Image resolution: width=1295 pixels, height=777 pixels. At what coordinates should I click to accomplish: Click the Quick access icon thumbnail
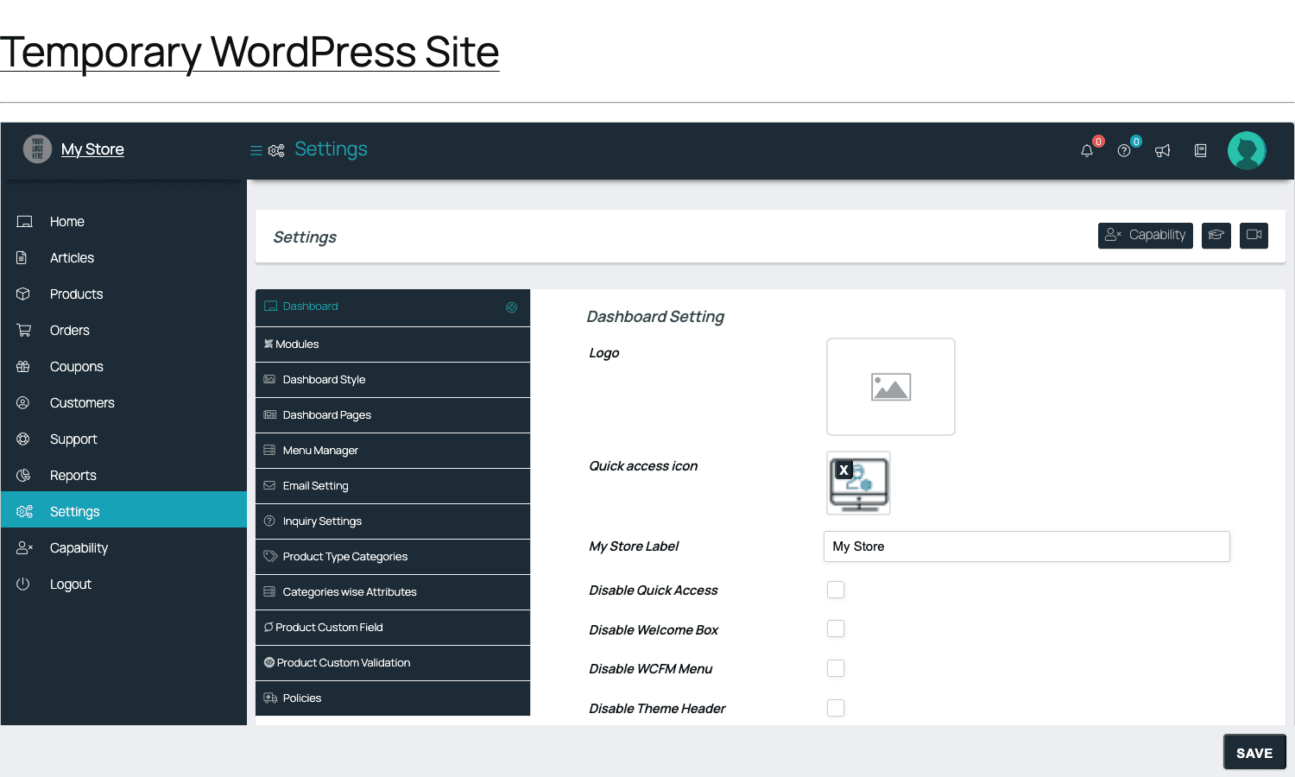point(859,483)
